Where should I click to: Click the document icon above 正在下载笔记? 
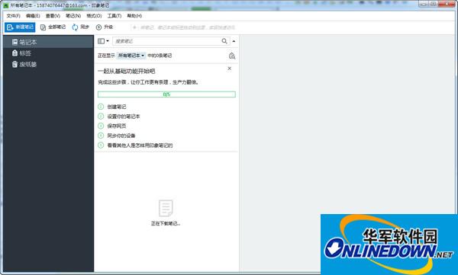tap(166, 208)
